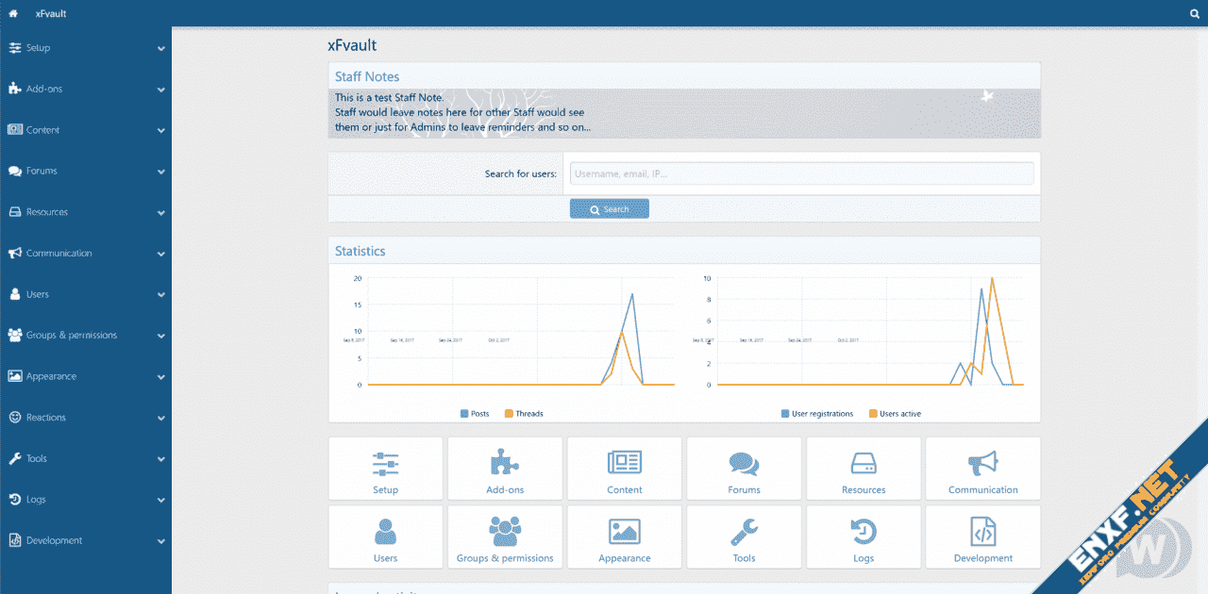
Task: Open search via magnifier icon in header
Action: point(1194,14)
